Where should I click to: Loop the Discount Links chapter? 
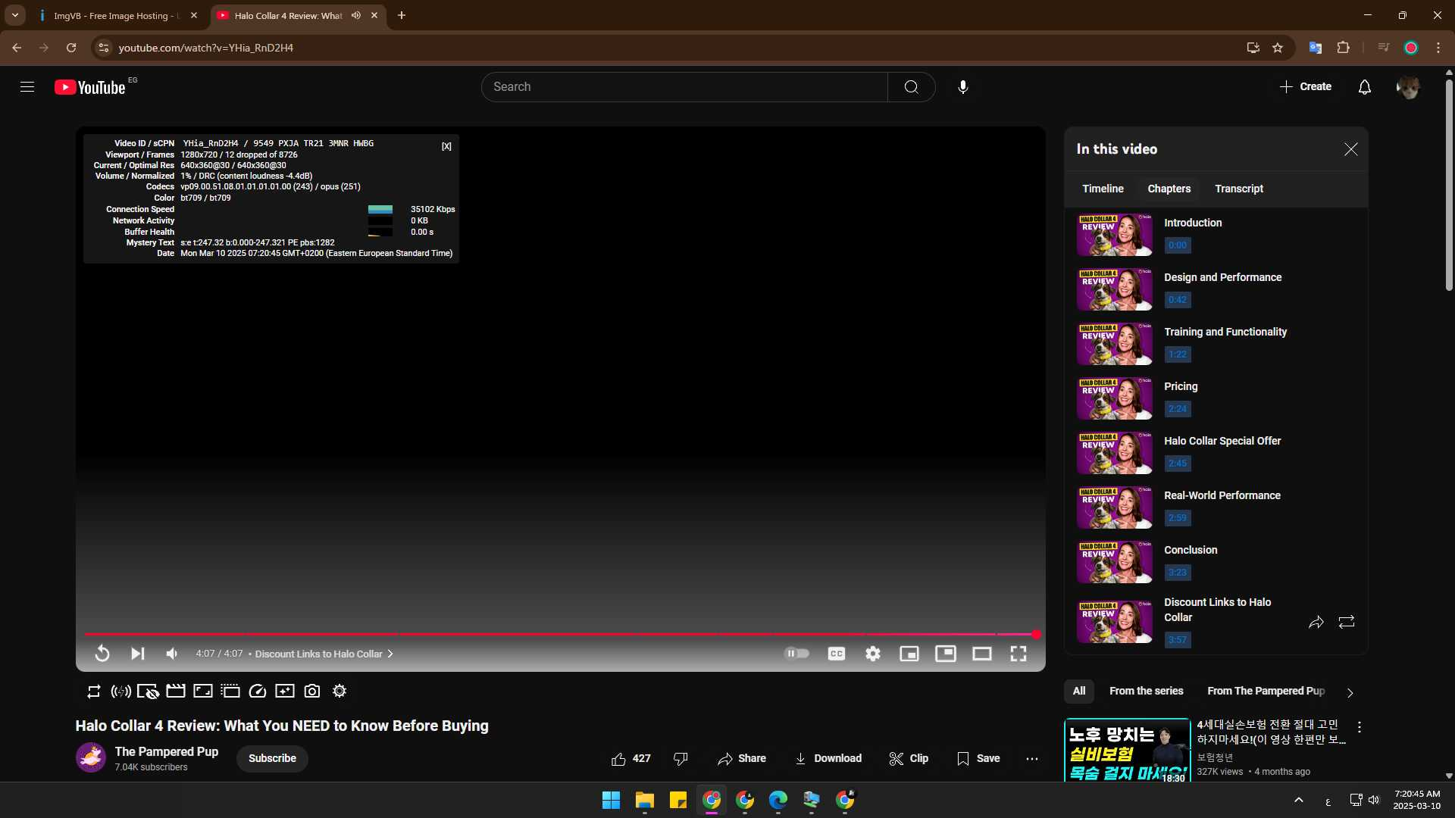coord(1347,623)
